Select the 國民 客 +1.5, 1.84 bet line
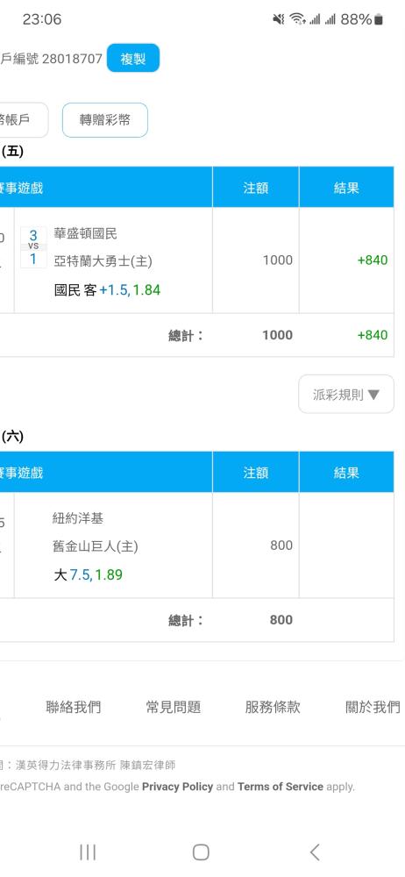The image size is (405, 877). pyautogui.click(x=108, y=290)
